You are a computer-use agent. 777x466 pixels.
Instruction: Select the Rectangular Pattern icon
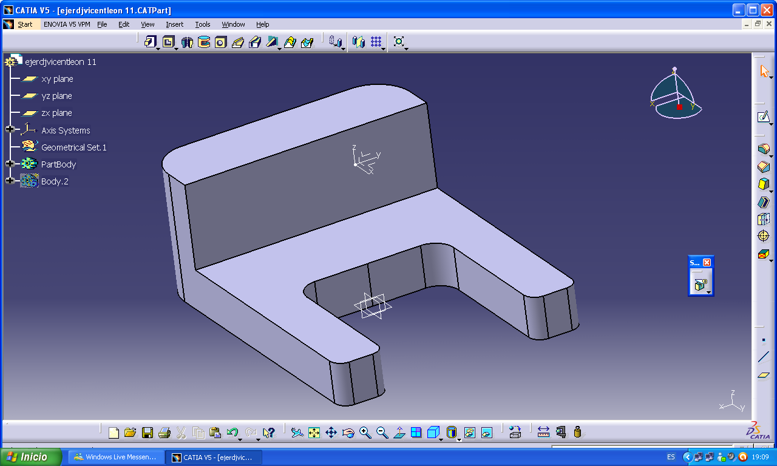(x=376, y=42)
